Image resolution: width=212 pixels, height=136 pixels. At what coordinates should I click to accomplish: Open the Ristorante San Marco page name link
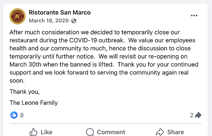pyautogui.click(x=60, y=12)
